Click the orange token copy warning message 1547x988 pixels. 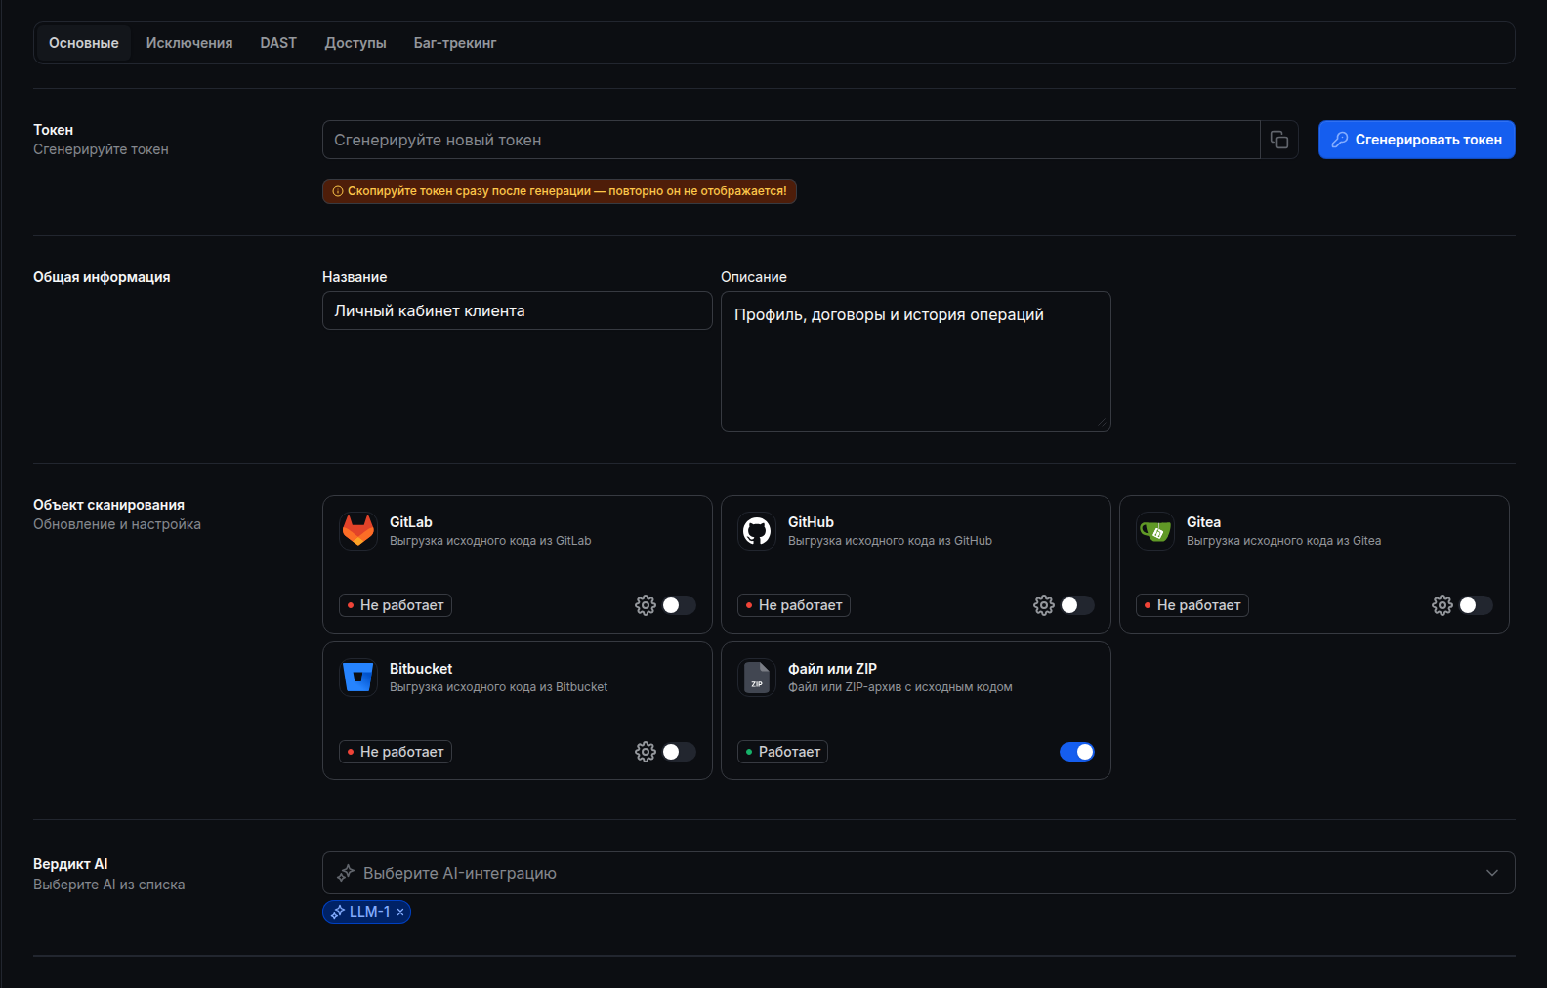tap(560, 191)
